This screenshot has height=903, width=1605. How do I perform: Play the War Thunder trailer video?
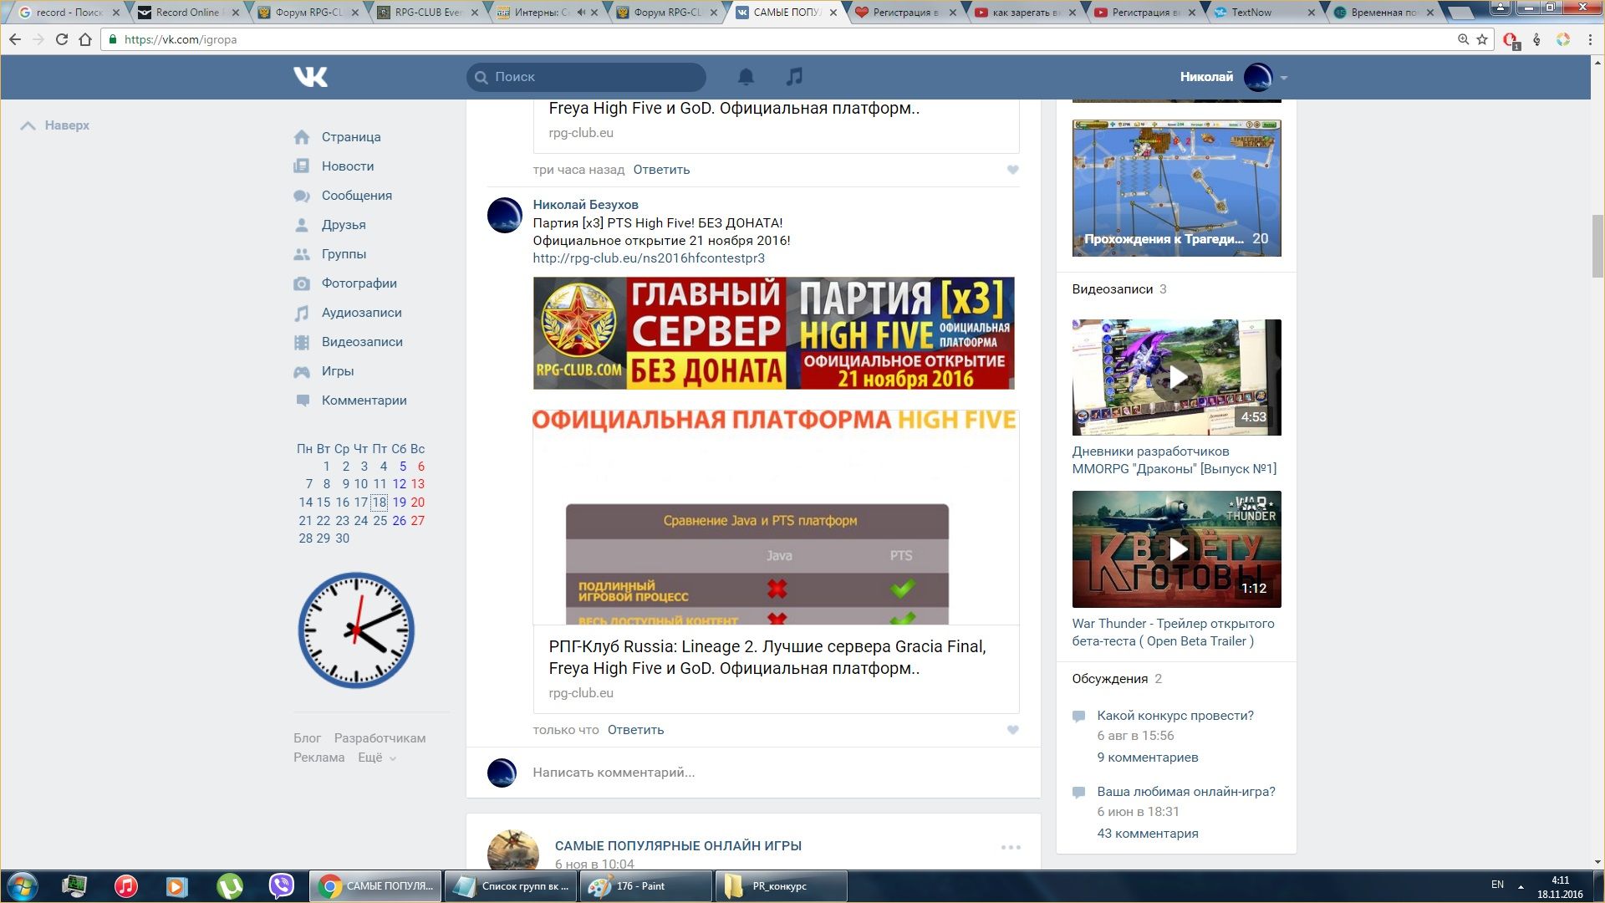tap(1177, 549)
